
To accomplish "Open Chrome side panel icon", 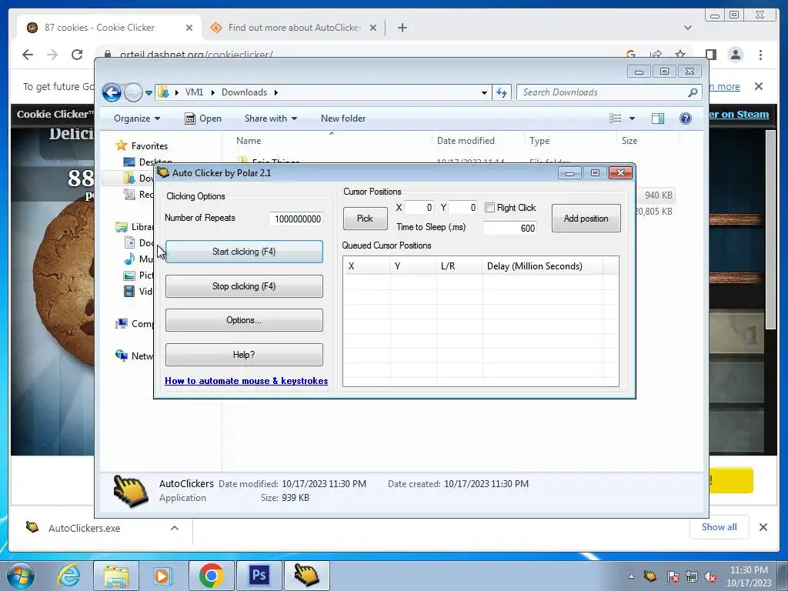I will pyautogui.click(x=710, y=55).
